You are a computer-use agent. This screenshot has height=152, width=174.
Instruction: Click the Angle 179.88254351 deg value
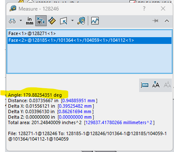(35, 95)
